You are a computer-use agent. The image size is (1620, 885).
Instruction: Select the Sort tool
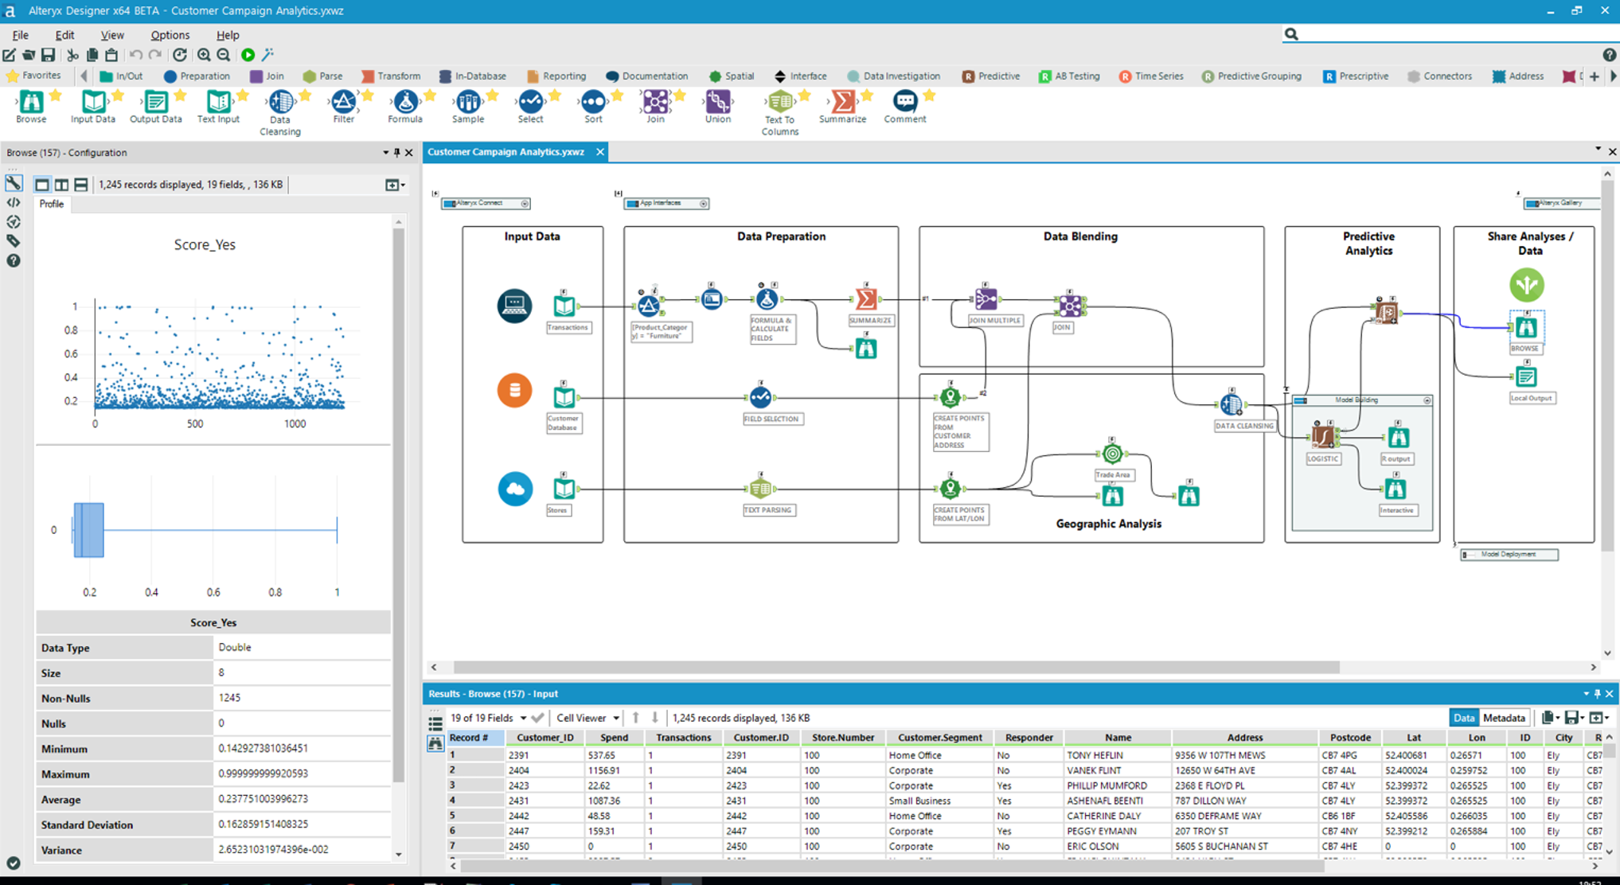click(592, 106)
